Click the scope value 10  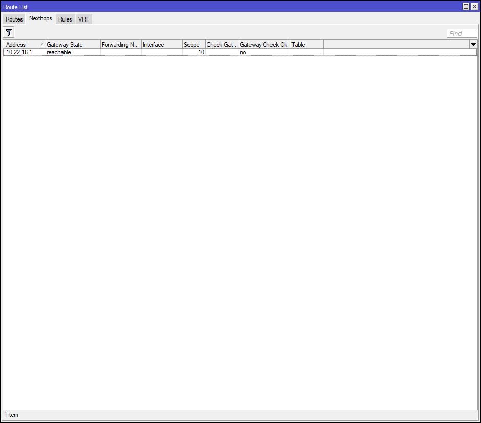pyautogui.click(x=201, y=52)
